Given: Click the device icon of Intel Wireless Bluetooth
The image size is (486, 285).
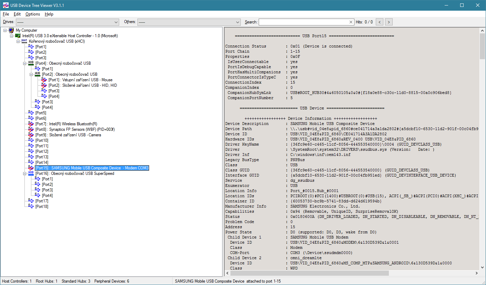Looking at the screenshot, I should tap(31, 124).
